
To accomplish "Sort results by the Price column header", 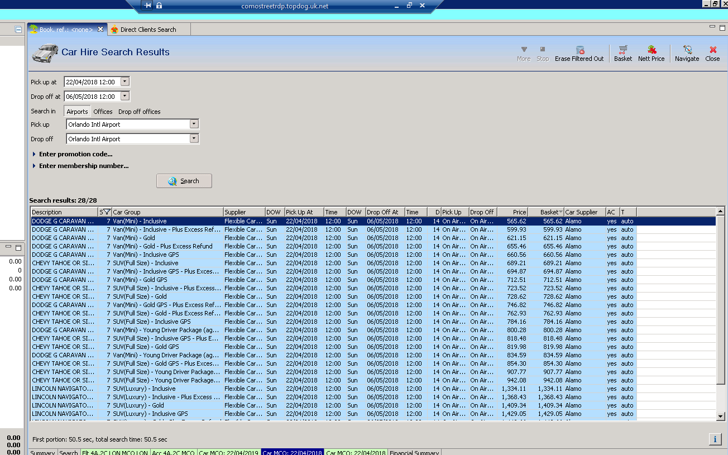I will coord(513,212).
